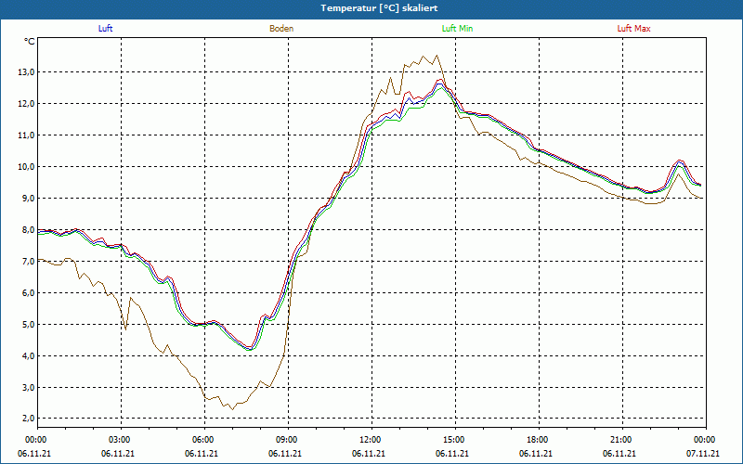Screen dimensions: 743x464
Task: Click the 10,0 y-axis value
Action: (26, 167)
